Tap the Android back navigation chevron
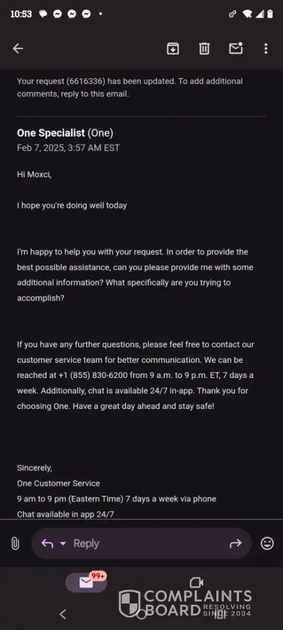The height and width of the screenshot is (630, 283). pos(62,614)
